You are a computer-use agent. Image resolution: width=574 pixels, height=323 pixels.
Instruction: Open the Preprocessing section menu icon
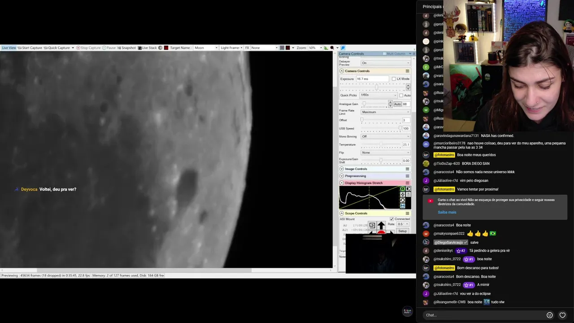coord(407,176)
